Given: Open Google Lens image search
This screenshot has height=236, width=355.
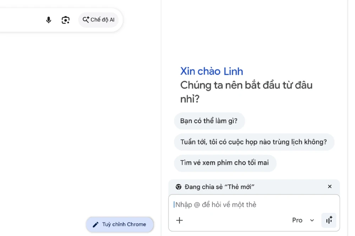Looking at the screenshot, I should coord(66,20).
